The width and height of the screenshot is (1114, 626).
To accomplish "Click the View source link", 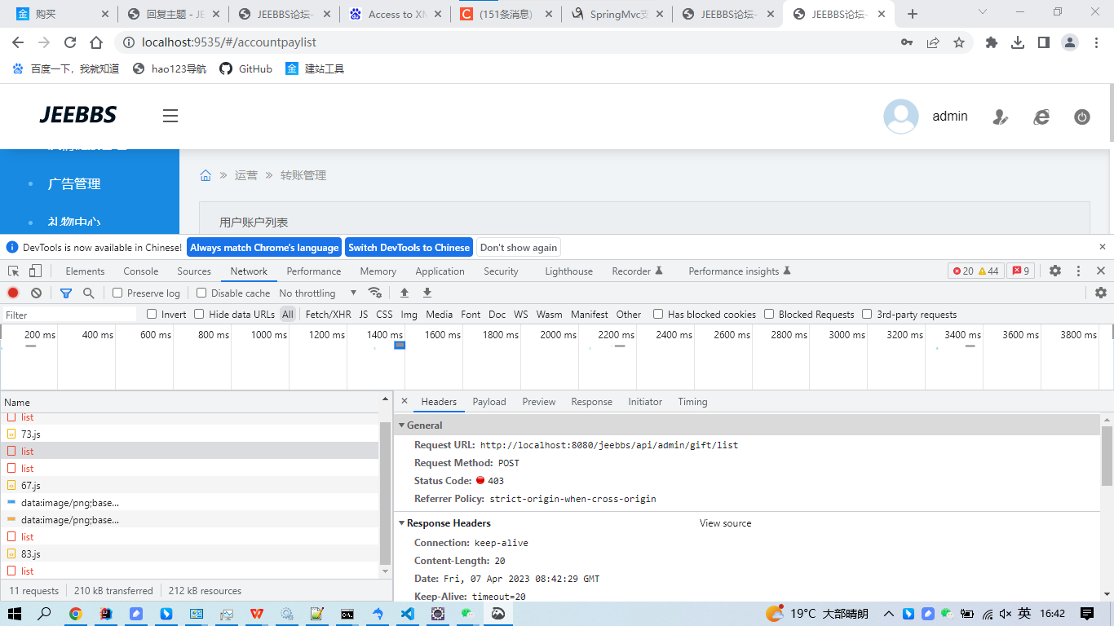I will pos(725,523).
